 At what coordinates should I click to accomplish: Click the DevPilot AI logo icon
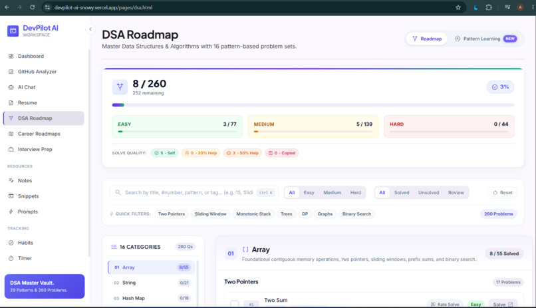pyautogui.click(x=13, y=31)
